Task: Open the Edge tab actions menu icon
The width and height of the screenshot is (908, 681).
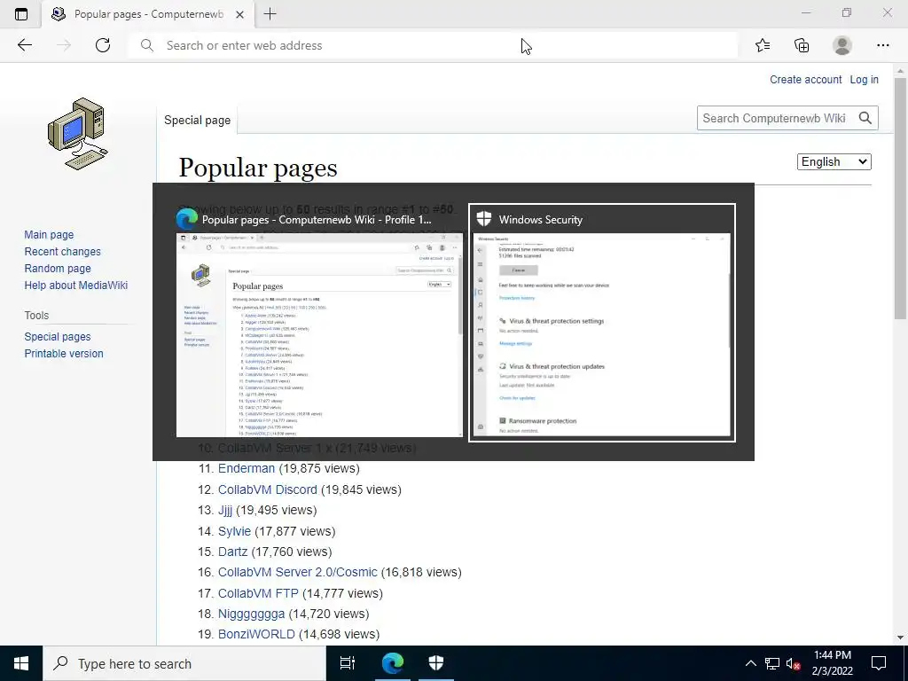Action: tap(21, 14)
